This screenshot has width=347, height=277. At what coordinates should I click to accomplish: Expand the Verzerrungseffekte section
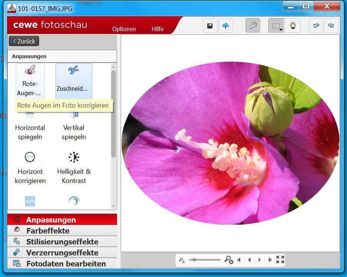click(62, 253)
